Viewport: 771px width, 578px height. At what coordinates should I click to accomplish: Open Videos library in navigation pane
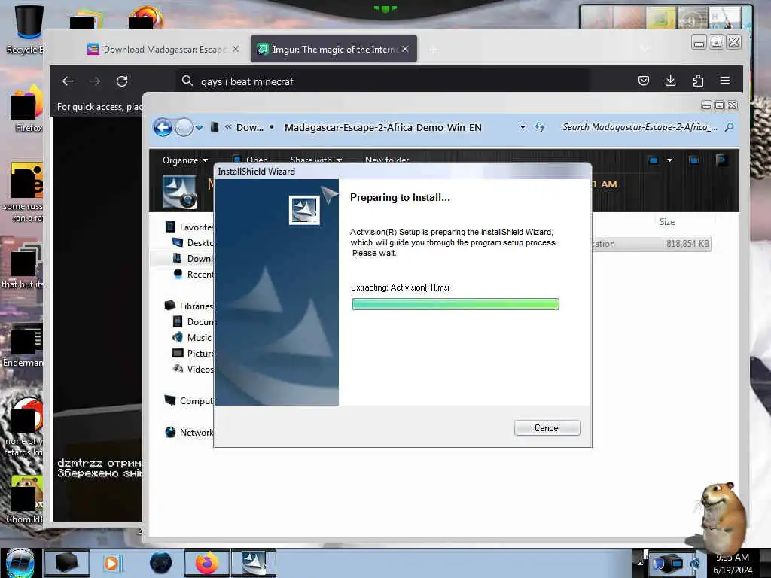click(x=194, y=369)
